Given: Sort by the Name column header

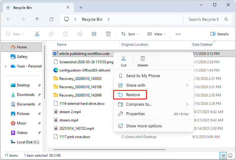Looking at the screenshot, I should click(62, 45).
